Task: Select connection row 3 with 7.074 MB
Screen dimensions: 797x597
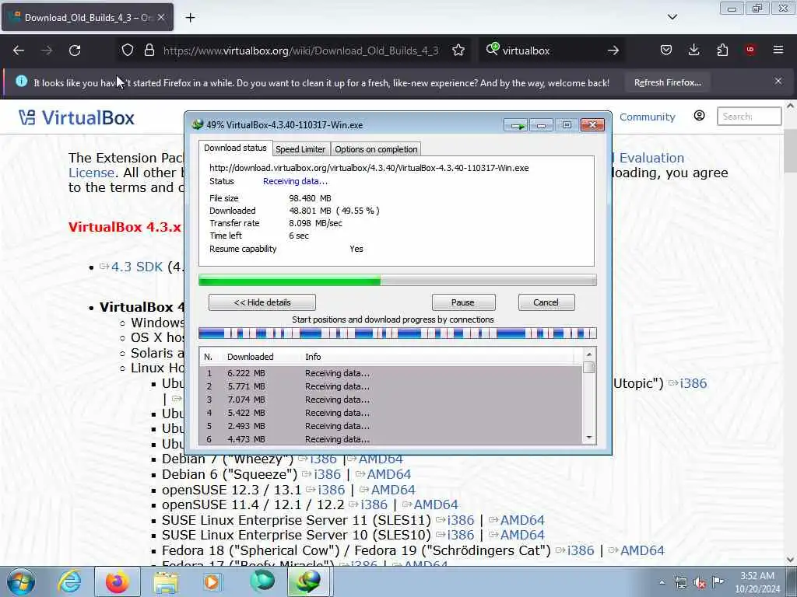Action: [391, 400]
